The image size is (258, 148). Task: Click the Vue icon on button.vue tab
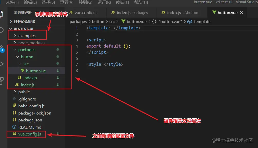pos(214,12)
